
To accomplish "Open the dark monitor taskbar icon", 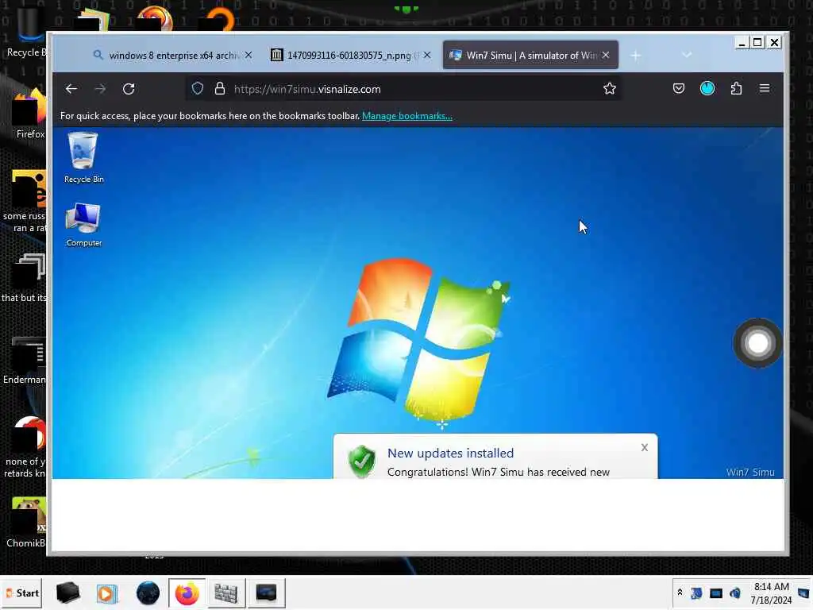I will point(267,593).
